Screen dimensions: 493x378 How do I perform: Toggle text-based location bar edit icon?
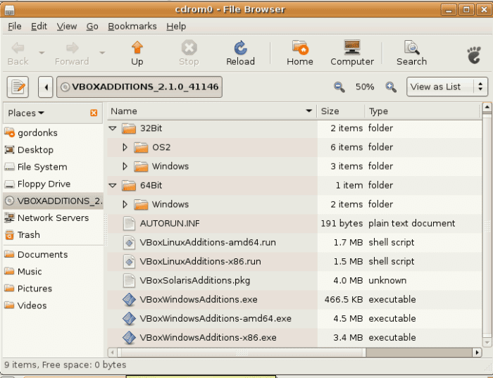tap(18, 87)
